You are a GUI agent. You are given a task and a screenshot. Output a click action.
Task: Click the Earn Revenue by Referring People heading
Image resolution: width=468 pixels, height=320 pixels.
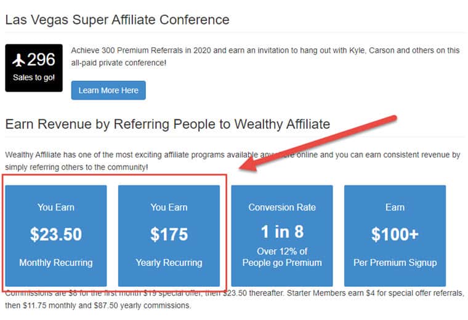tap(167, 124)
